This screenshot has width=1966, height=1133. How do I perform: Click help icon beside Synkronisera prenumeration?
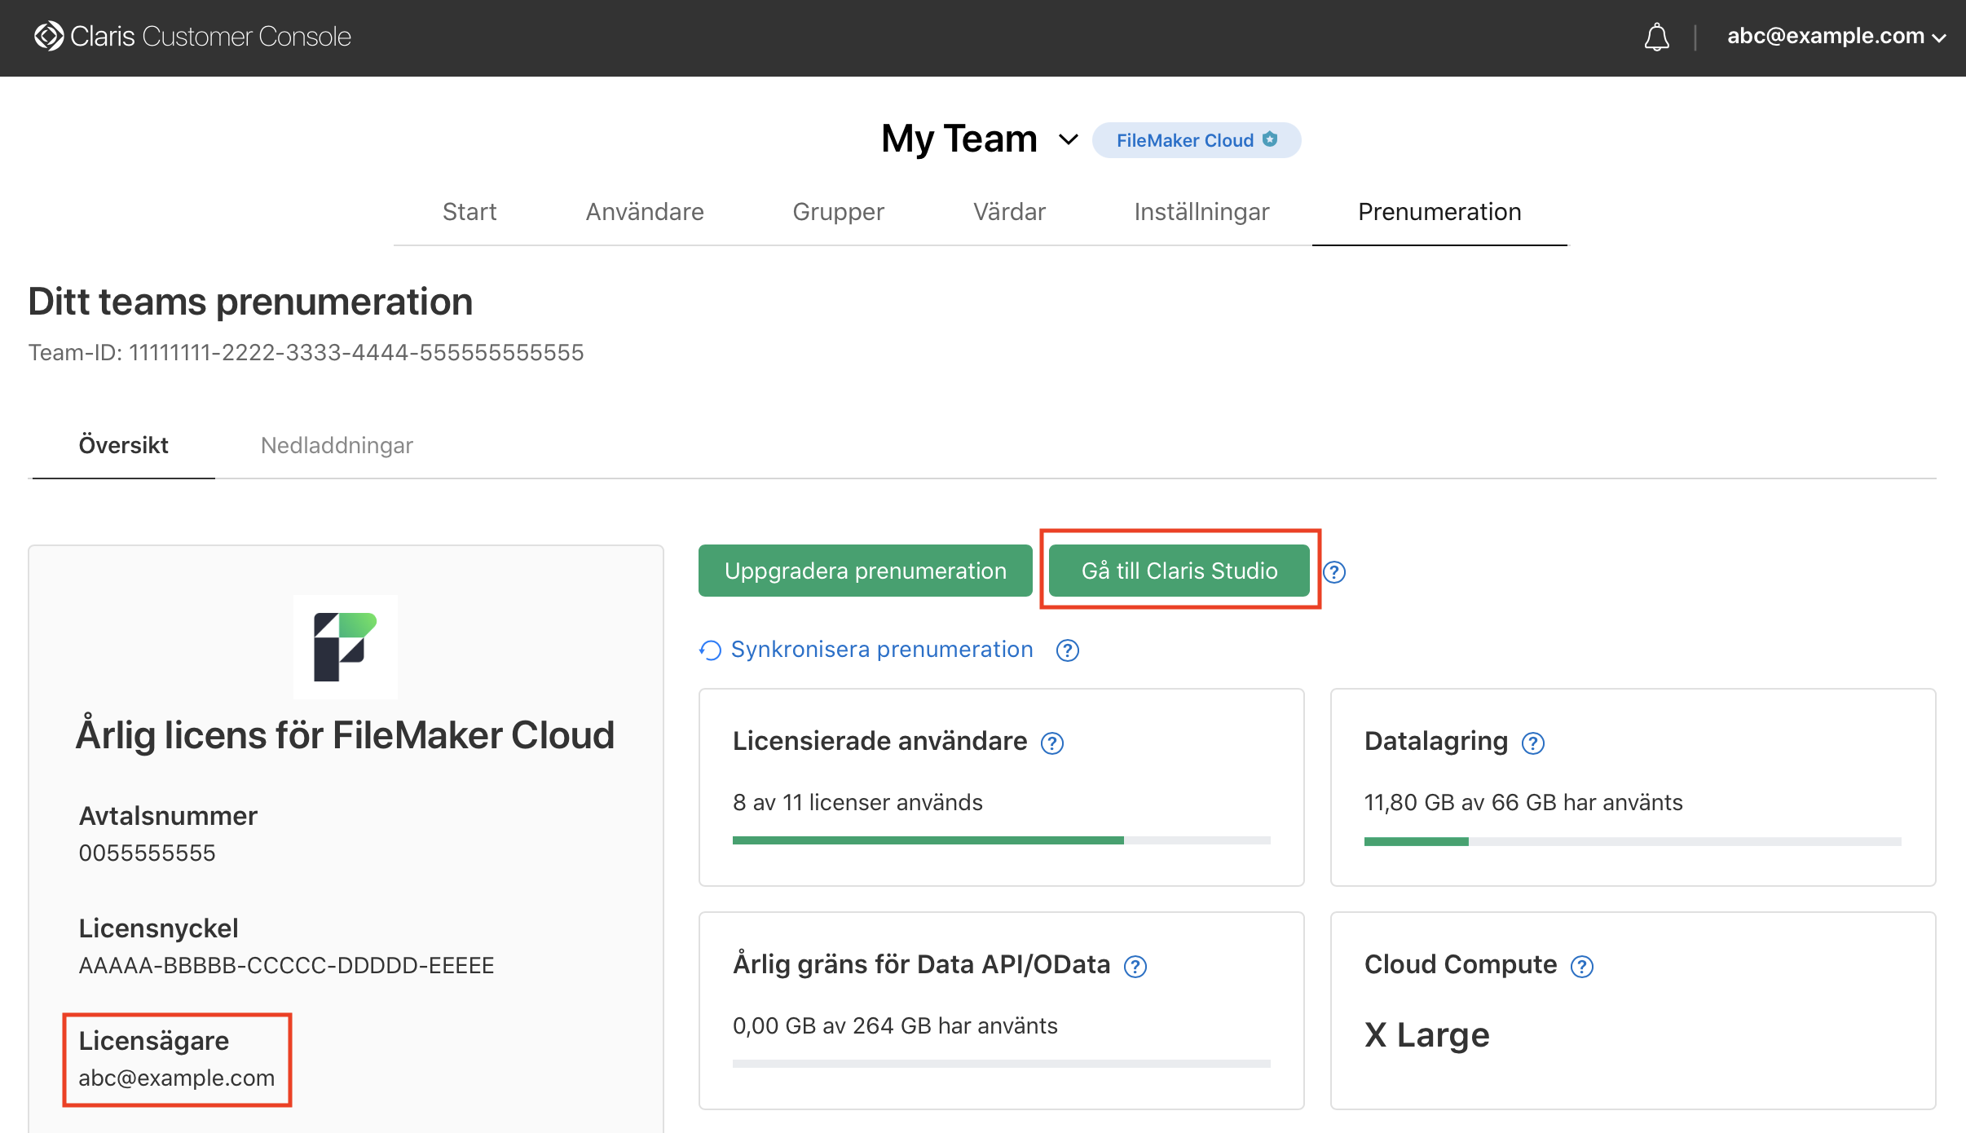(1067, 650)
